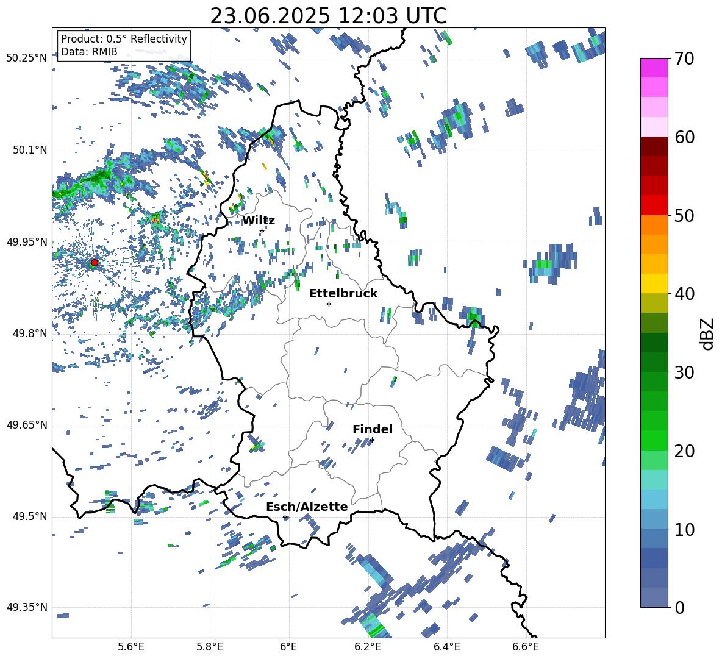
Task: Click the colorbar tick value 30
Action: click(684, 372)
